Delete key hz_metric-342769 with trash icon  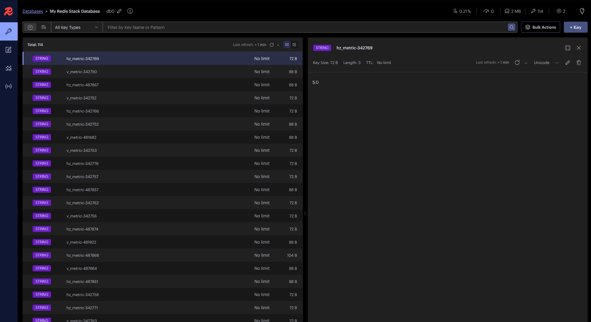[578, 63]
